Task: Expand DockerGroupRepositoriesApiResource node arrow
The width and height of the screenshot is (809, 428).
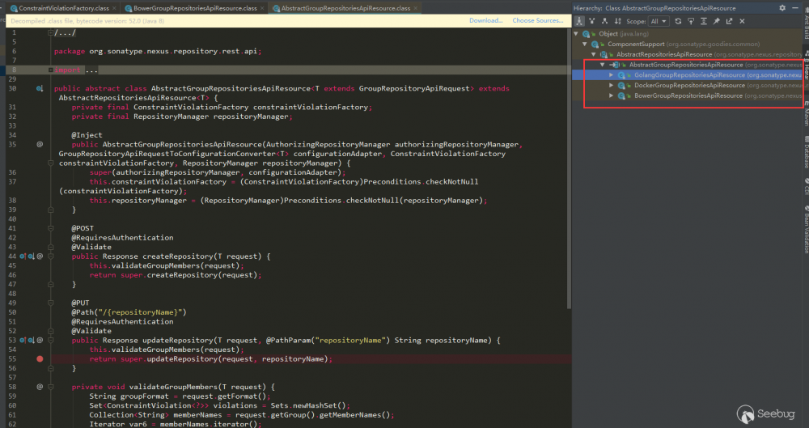Action: 612,85
